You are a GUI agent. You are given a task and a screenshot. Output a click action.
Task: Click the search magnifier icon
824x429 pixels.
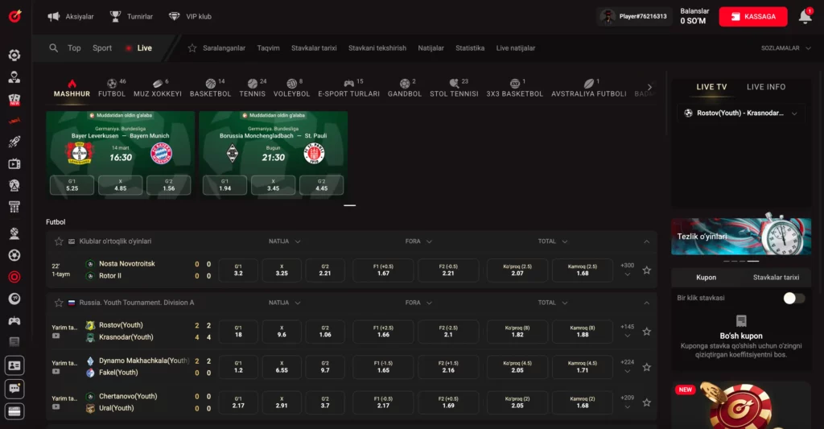click(54, 47)
